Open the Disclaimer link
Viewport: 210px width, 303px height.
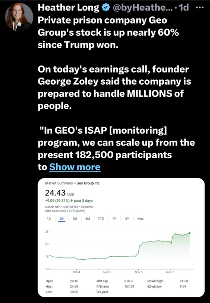pos(87,207)
